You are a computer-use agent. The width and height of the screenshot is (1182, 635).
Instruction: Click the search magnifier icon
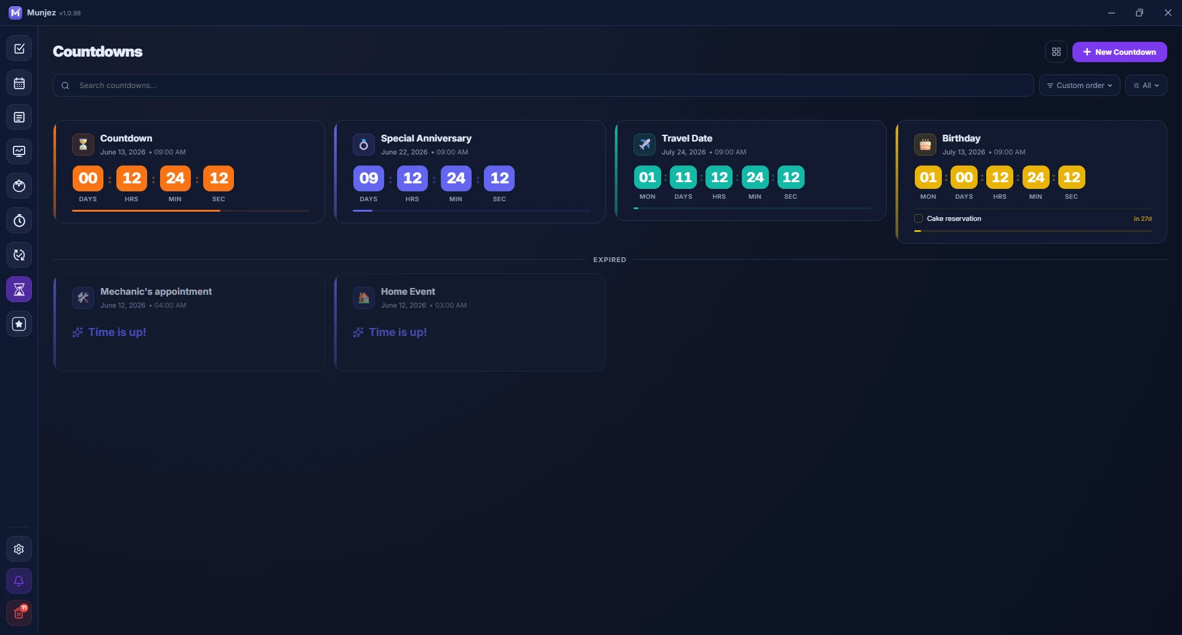click(65, 86)
